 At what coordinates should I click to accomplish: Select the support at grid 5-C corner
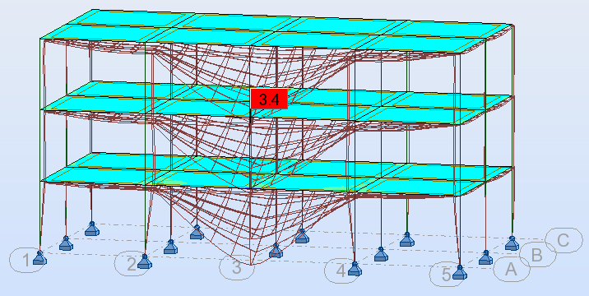click(x=512, y=243)
